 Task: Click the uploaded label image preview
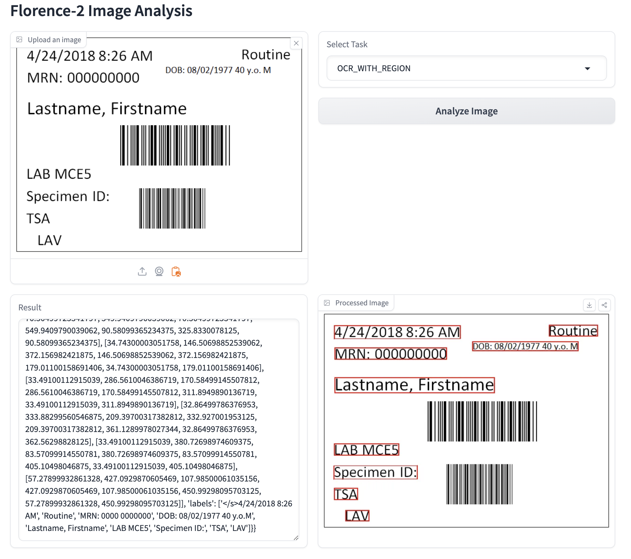pyautogui.click(x=159, y=145)
